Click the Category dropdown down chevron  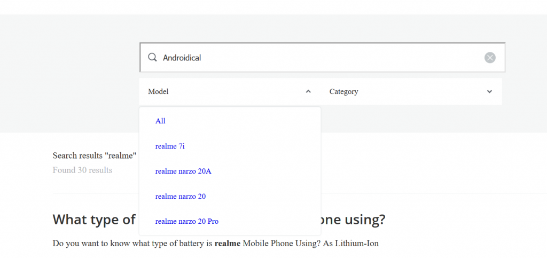click(x=489, y=92)
